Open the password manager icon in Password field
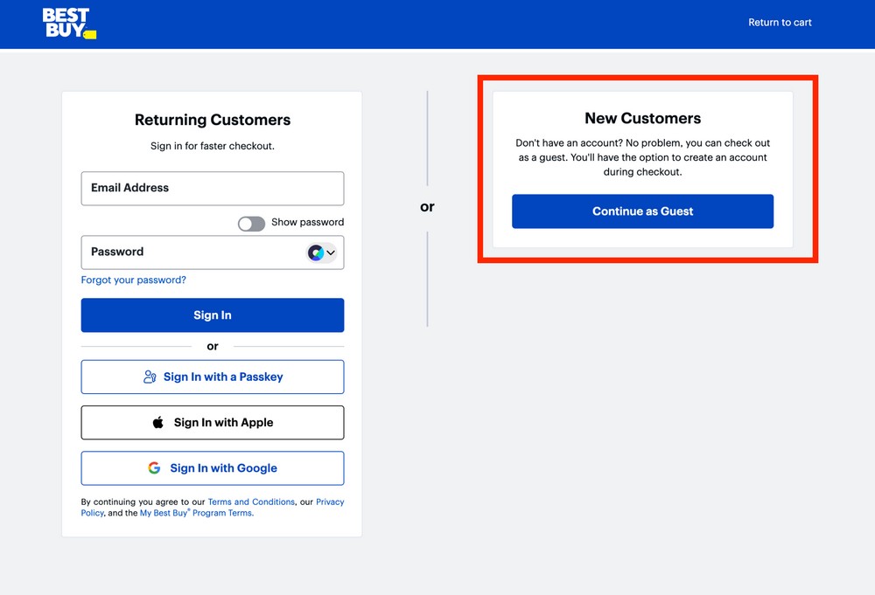 point(316,253)
